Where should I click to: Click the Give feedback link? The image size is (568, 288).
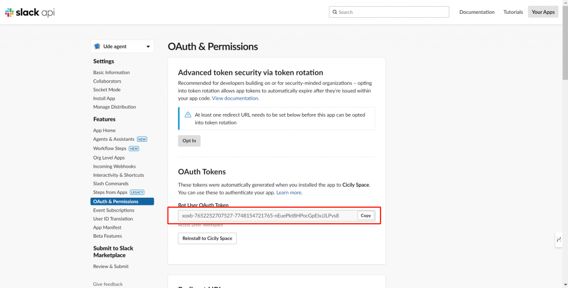click(x=108, y=284)
